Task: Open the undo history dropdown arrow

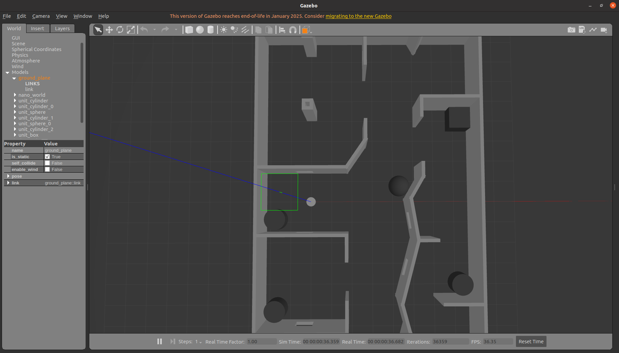Action: [x=154, y=30]
